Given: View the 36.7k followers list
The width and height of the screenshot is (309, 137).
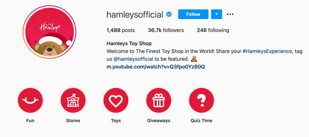Looking at the screenshot, I should (x=166, y=30).
